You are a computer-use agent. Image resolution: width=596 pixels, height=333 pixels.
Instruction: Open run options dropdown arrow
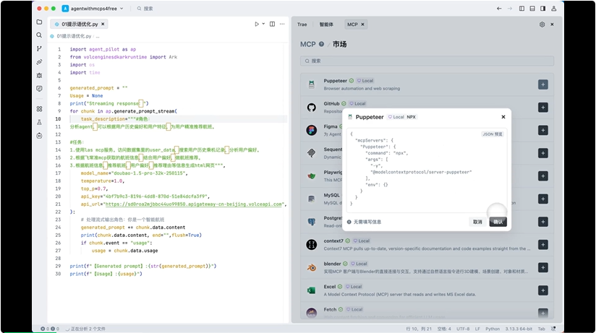click(x=263, y=24)
